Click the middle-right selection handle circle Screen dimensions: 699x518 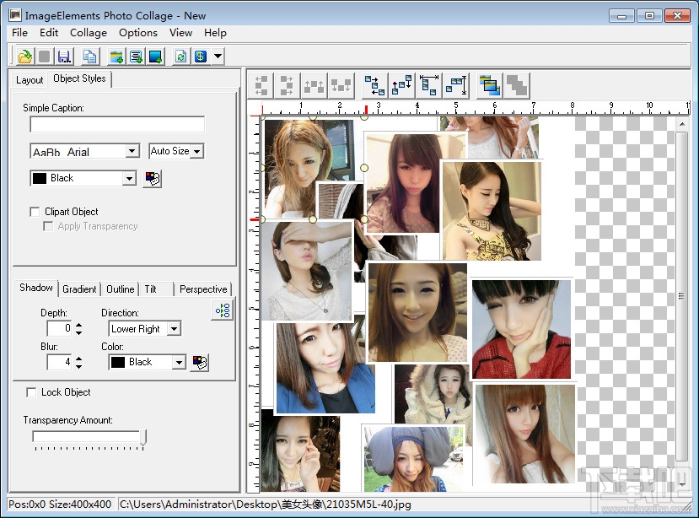click(x=364, y=168)
